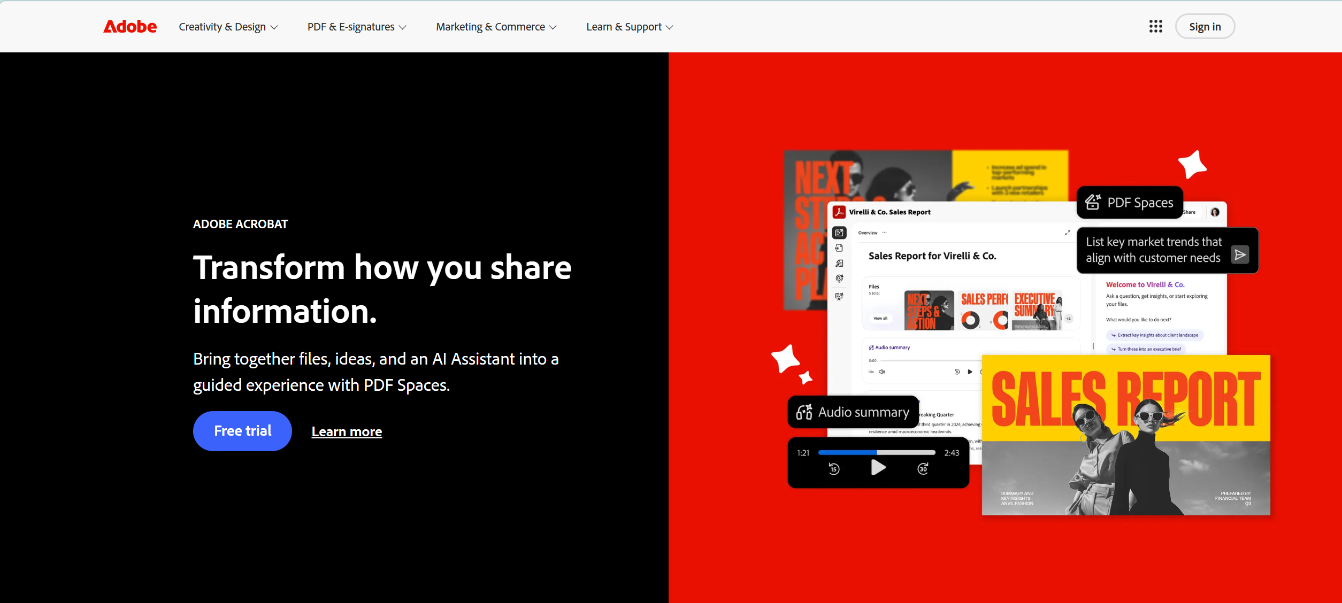Image resolution: width=1342 pixels, height=603 pixels.
Task: Expand the Overview panel with arrows icon
Action: pyautogui.click(x=1067, y=233)
